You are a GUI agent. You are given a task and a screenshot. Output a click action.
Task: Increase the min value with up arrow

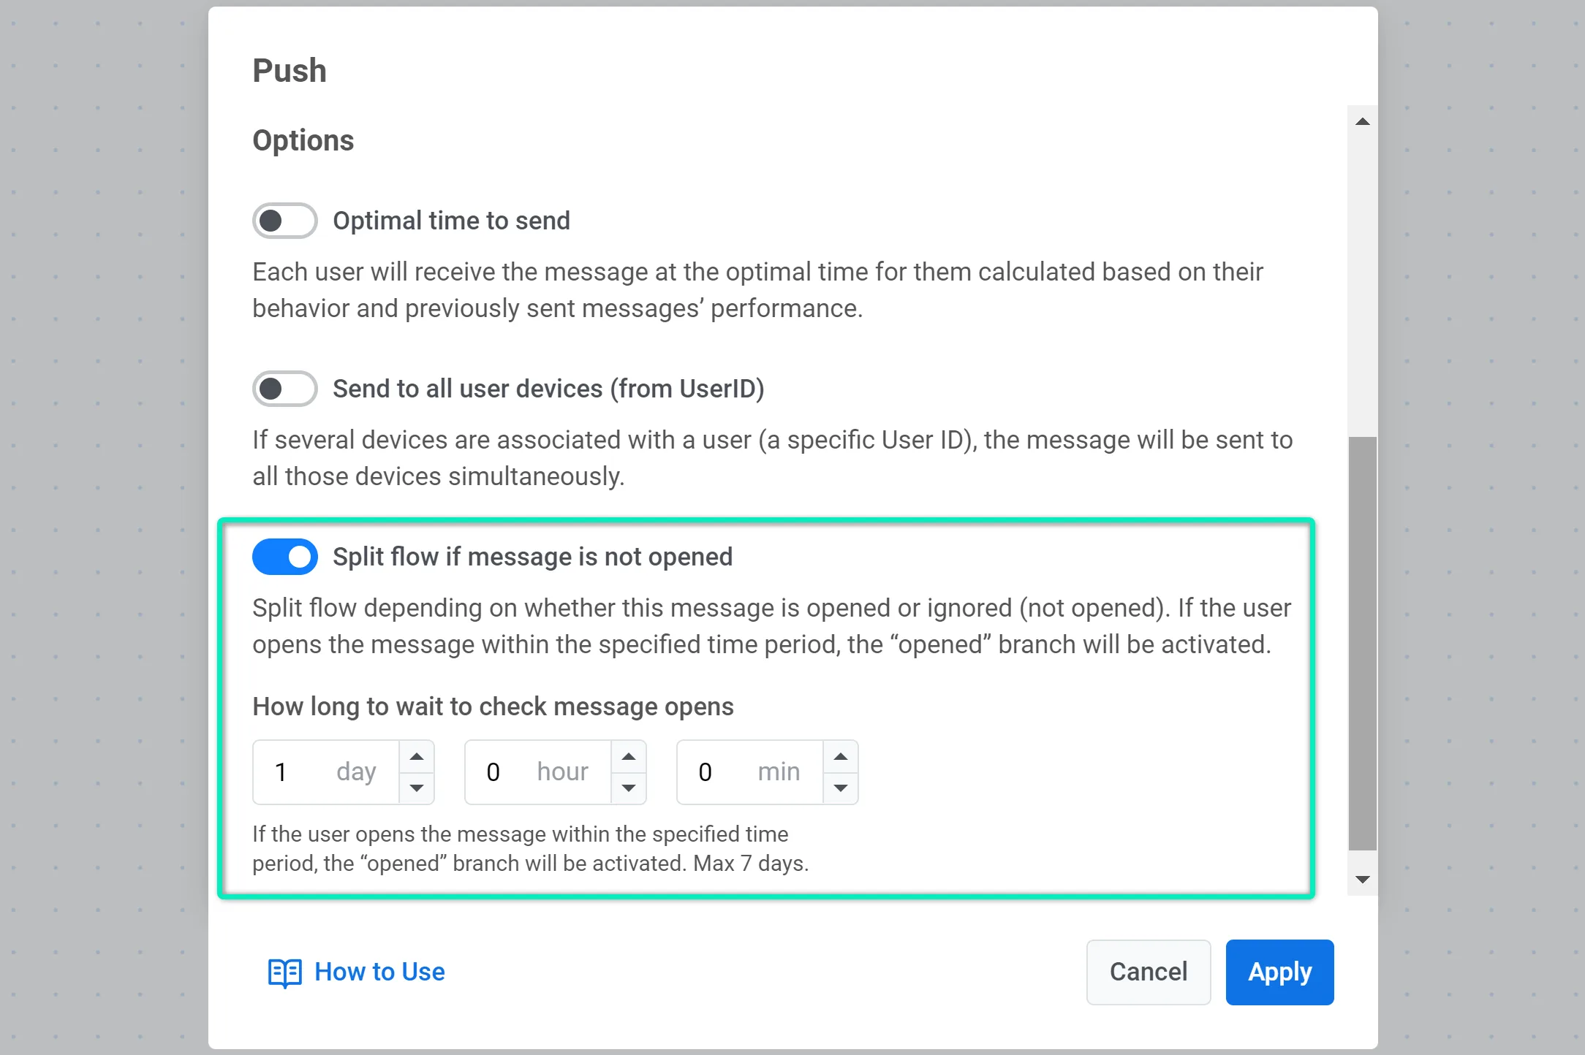pyautogui.click(x=841, y=757)
